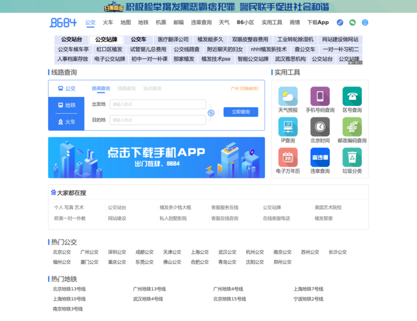The image size is (417, 321).
Task: Switch to 站点查询 station query tab
Action: [153, 89]
